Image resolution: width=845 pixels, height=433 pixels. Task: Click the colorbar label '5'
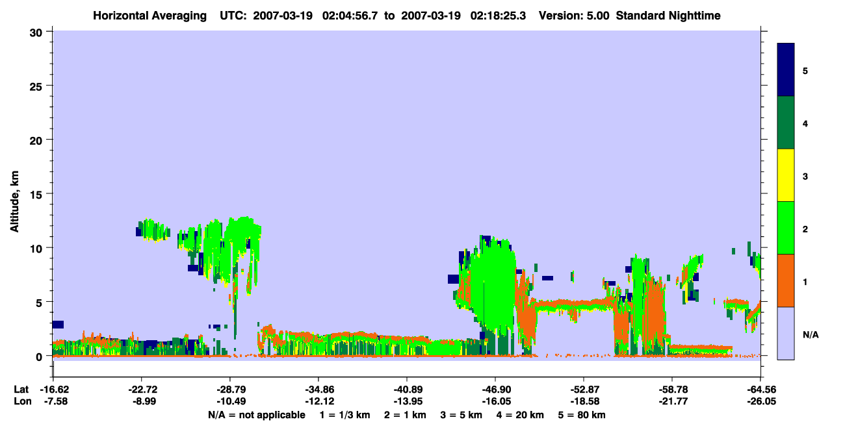point(805,70)
